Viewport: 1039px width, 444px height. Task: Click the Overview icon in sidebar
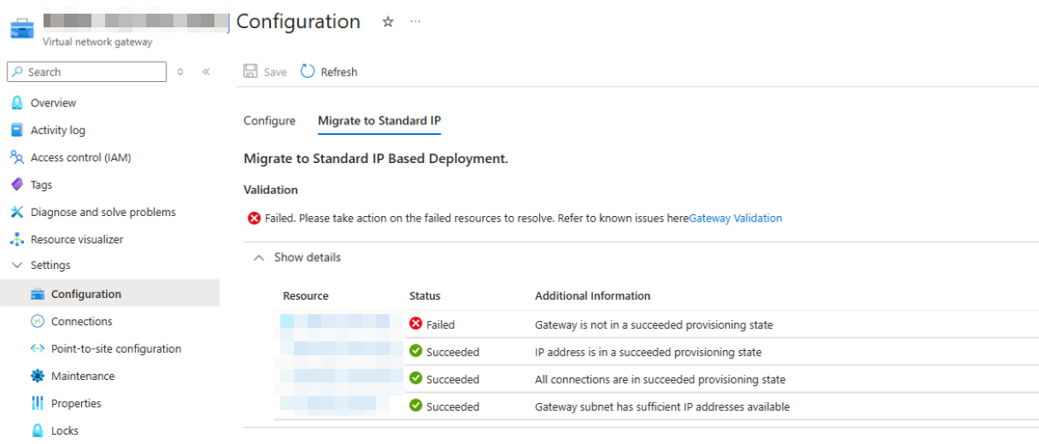(16, 102)
